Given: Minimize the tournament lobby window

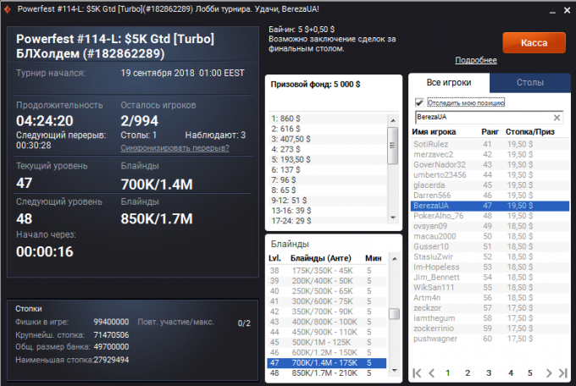Looking at the screenshot, I should (552, 11).
